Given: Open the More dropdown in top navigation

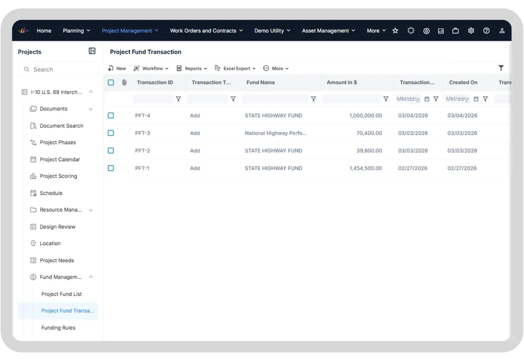Looking at the screenshot, I should [376, 31].
